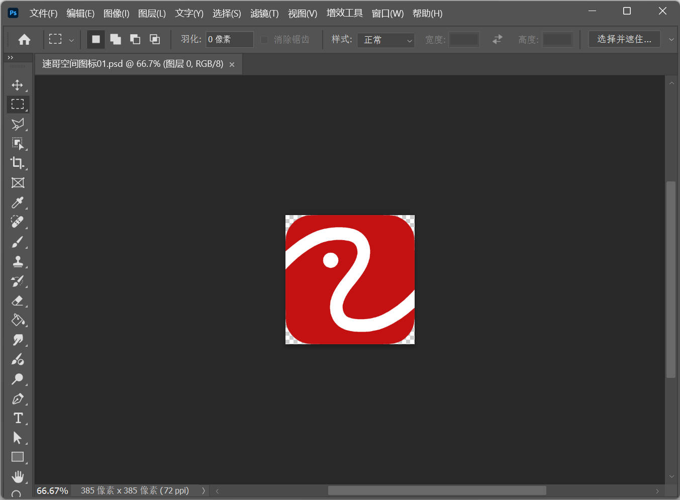Open the 文件(F) menu

click(43, 14)
